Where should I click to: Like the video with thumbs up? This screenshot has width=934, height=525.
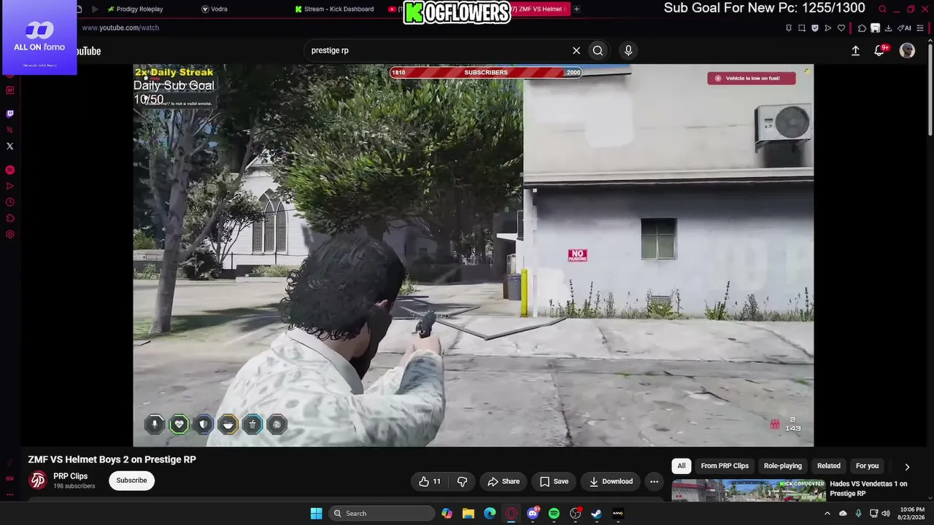coord(429,481)
